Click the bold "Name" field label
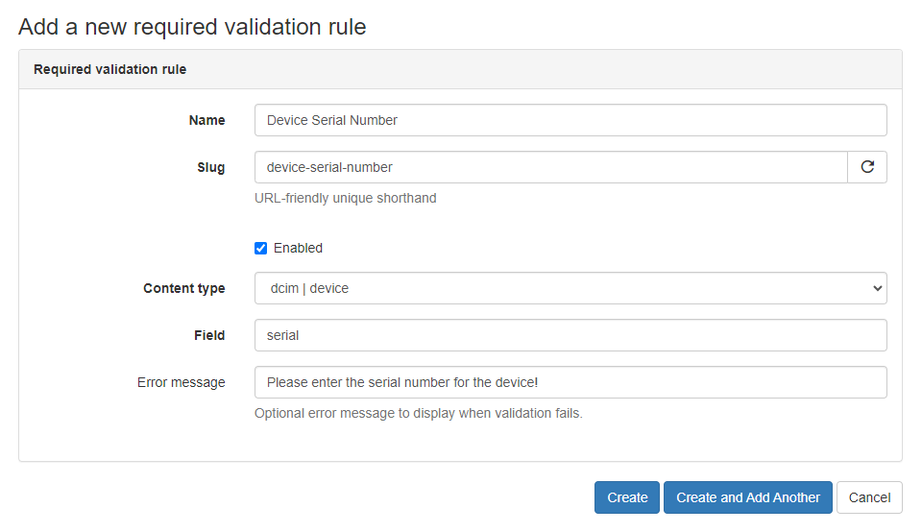 206,120
